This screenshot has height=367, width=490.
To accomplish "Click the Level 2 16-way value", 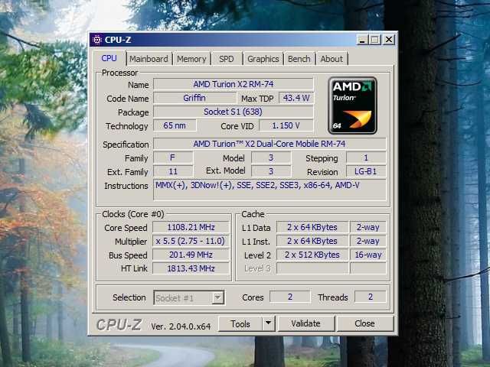I will tap(368, 255).
